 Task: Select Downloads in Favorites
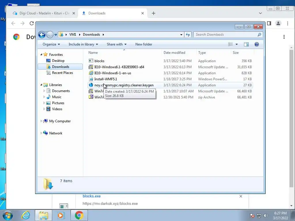click(x=60, y=67)
